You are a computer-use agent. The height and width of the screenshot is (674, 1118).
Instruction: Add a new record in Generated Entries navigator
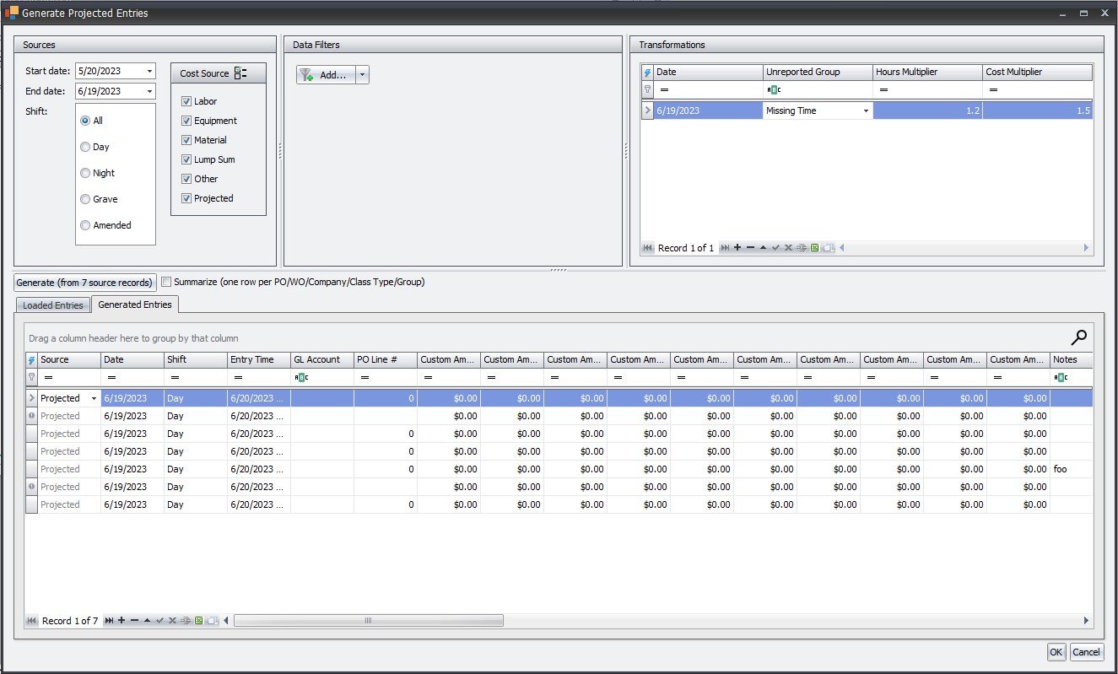tap(122, 621)
